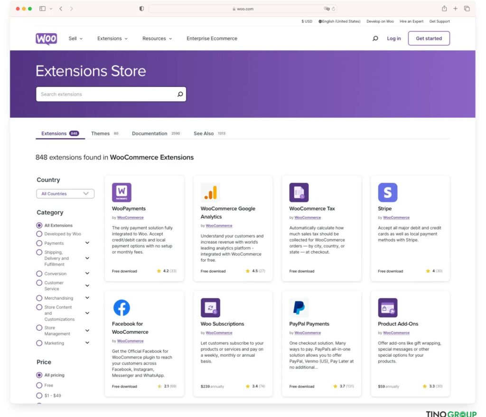Open a new tab with plus icon
Image resolution: width=486 pixels, height=417 pixels.
(x=455, y=9)
